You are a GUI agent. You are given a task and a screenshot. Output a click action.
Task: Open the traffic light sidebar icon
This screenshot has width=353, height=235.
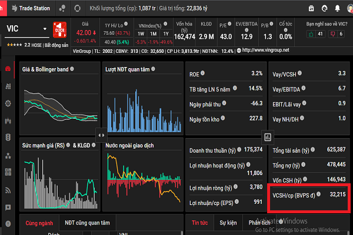8,137
